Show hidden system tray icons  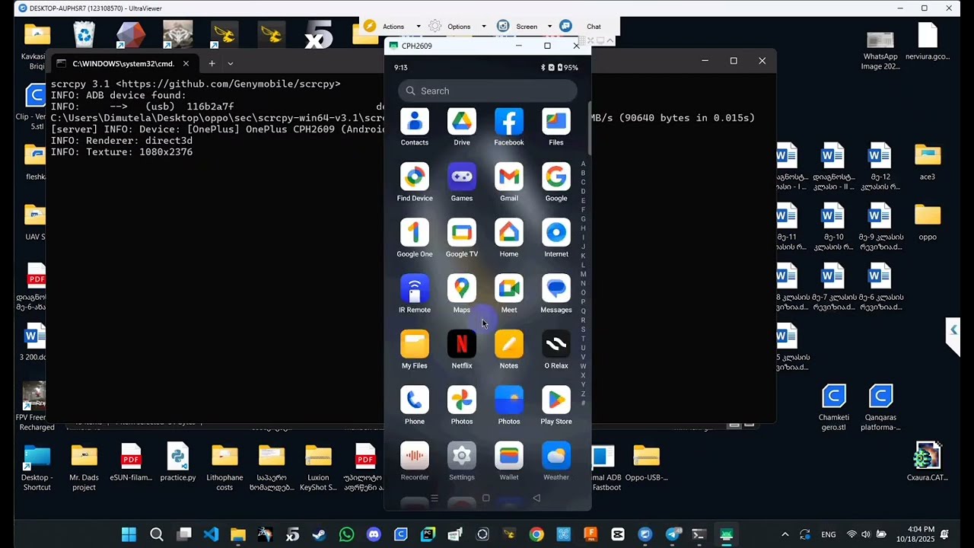tap(785, 534)
